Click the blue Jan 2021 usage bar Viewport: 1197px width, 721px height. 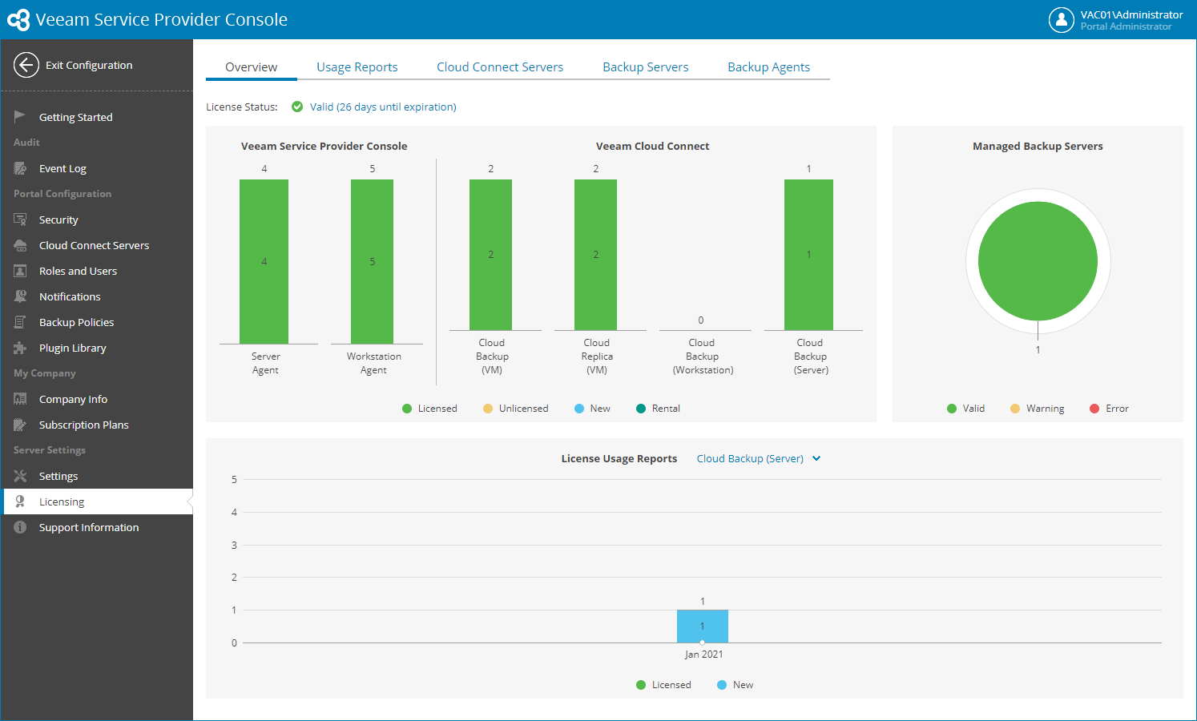(x=703, y=626)
